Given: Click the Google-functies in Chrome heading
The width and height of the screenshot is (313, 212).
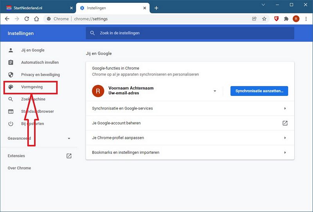Looking at the screenshot, I should (115, 68).
